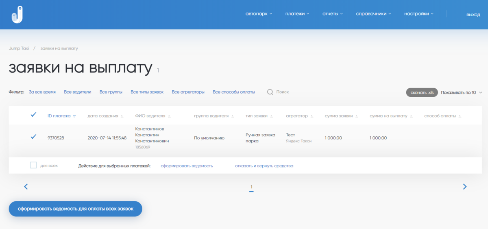488x229 pixels.
Task: Click 'скачать .xls' button
Action: 422,92
